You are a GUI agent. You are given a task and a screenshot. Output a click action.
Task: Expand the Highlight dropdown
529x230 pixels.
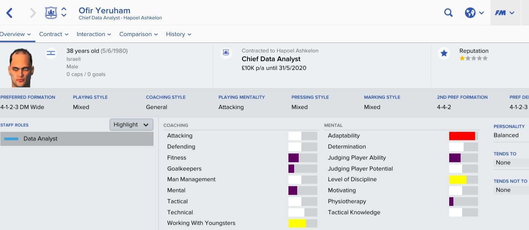tap(131, 124)
